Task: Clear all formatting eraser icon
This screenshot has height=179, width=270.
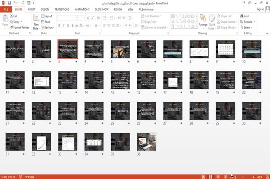Action: (x=98, y=17)
